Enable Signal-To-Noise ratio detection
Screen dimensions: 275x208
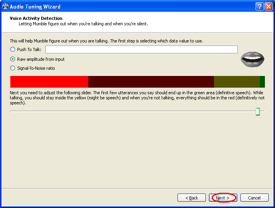coord(13,68)
